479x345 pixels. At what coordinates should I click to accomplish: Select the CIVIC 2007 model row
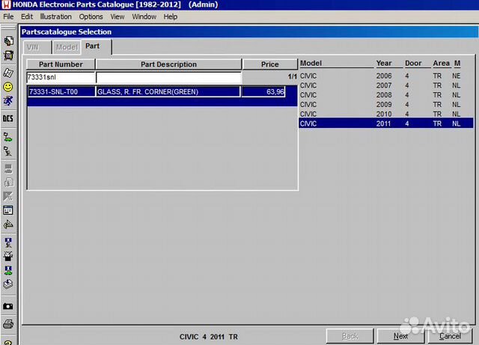point(386,85)
